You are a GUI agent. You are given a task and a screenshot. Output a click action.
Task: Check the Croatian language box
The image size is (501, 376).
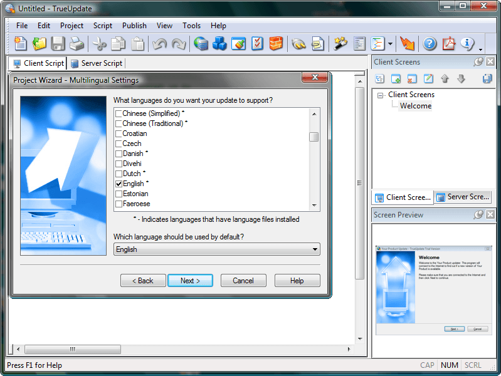[119, 133]
